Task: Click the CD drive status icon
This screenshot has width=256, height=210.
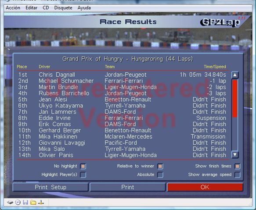Action: pos(18,203)
